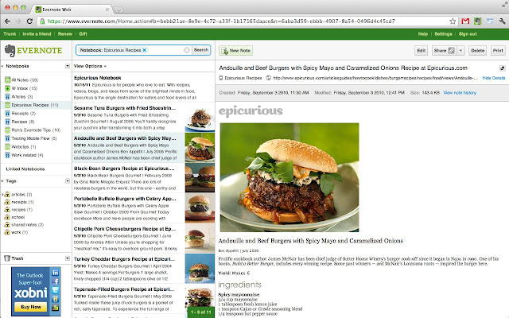Create a note with the New Note button
This screenshot has width=509, height=318.
[236, 50]
